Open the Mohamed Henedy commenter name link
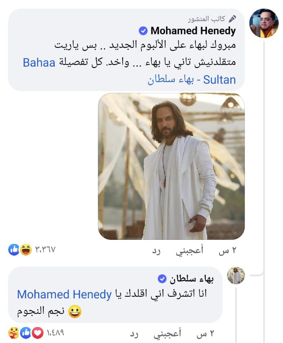Viewport: 283px width, 343px height. 193,31
